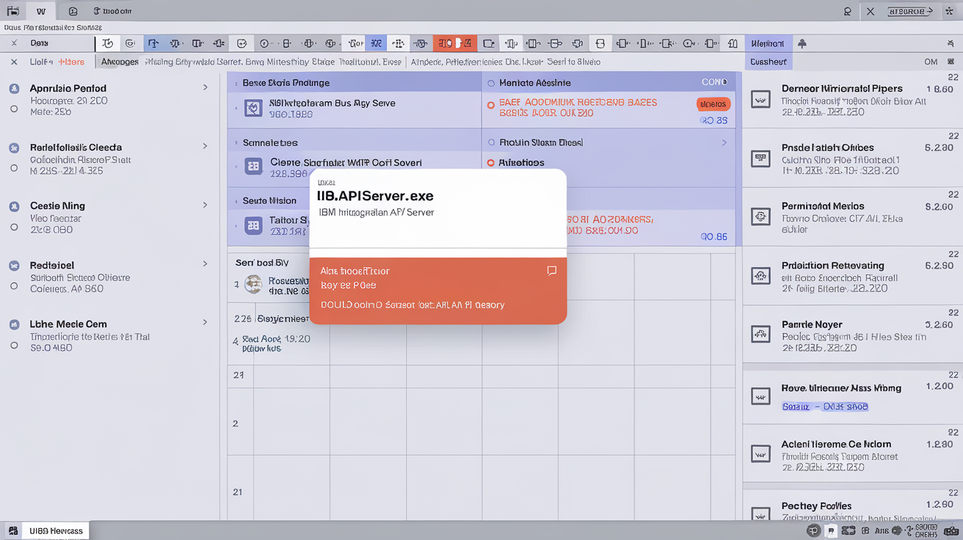The height and width of the screenshot is (540, 963).
Task: Click the purple icon next to Apprulaio Penfod
Action: click(14, 89)
